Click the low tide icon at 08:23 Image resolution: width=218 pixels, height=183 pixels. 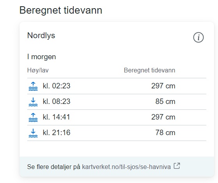pos(33,102)
